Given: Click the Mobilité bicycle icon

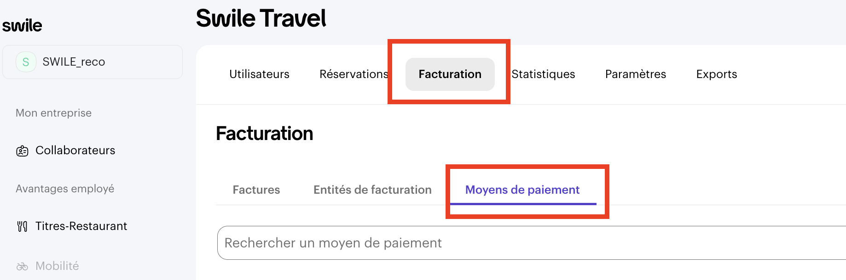Looking at the screenshot, I should tap(22, 267).
